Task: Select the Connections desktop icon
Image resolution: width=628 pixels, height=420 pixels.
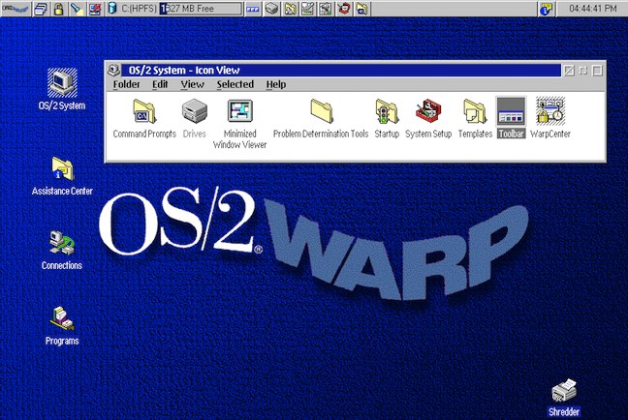Action: point(62,250)
